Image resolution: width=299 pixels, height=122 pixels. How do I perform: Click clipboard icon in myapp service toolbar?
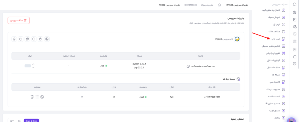click(x=40, y=39)
